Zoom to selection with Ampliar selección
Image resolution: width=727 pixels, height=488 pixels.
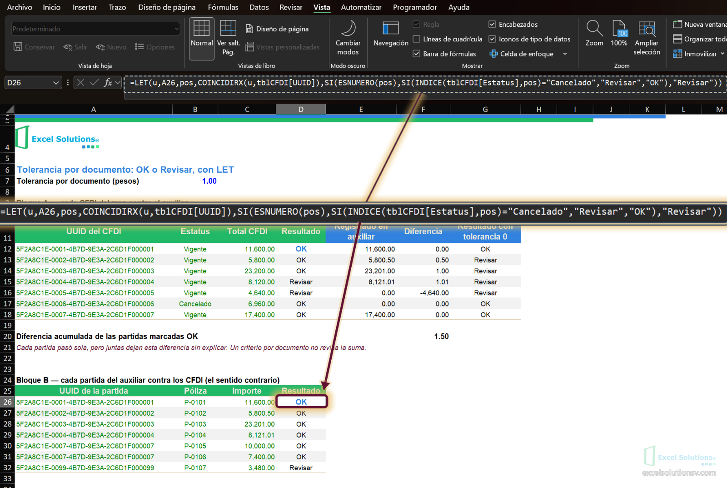tap(647, 39)
